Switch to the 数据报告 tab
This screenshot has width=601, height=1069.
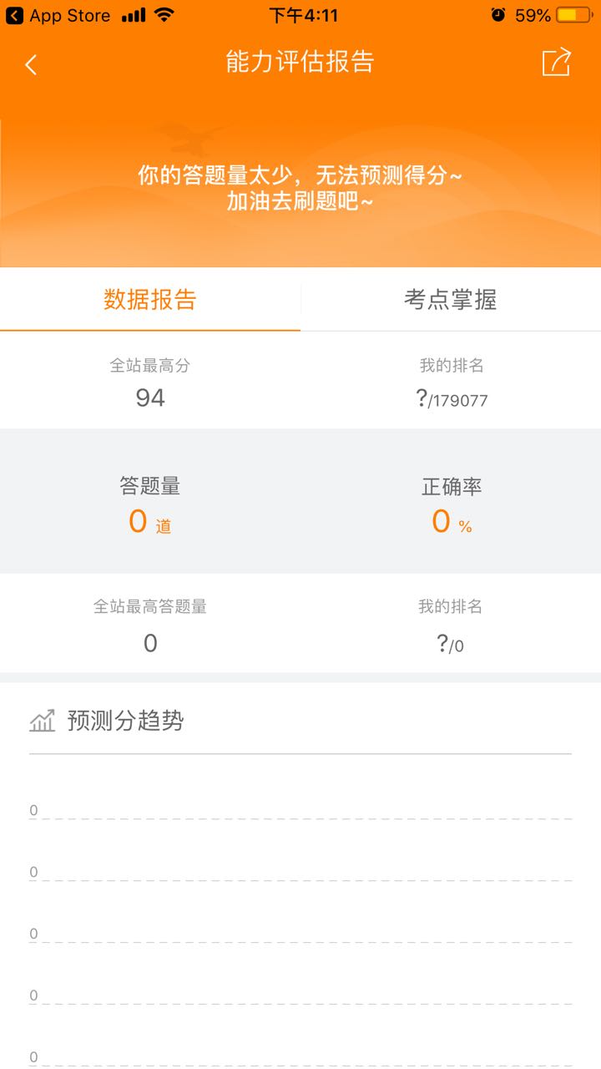click(150, 300)
